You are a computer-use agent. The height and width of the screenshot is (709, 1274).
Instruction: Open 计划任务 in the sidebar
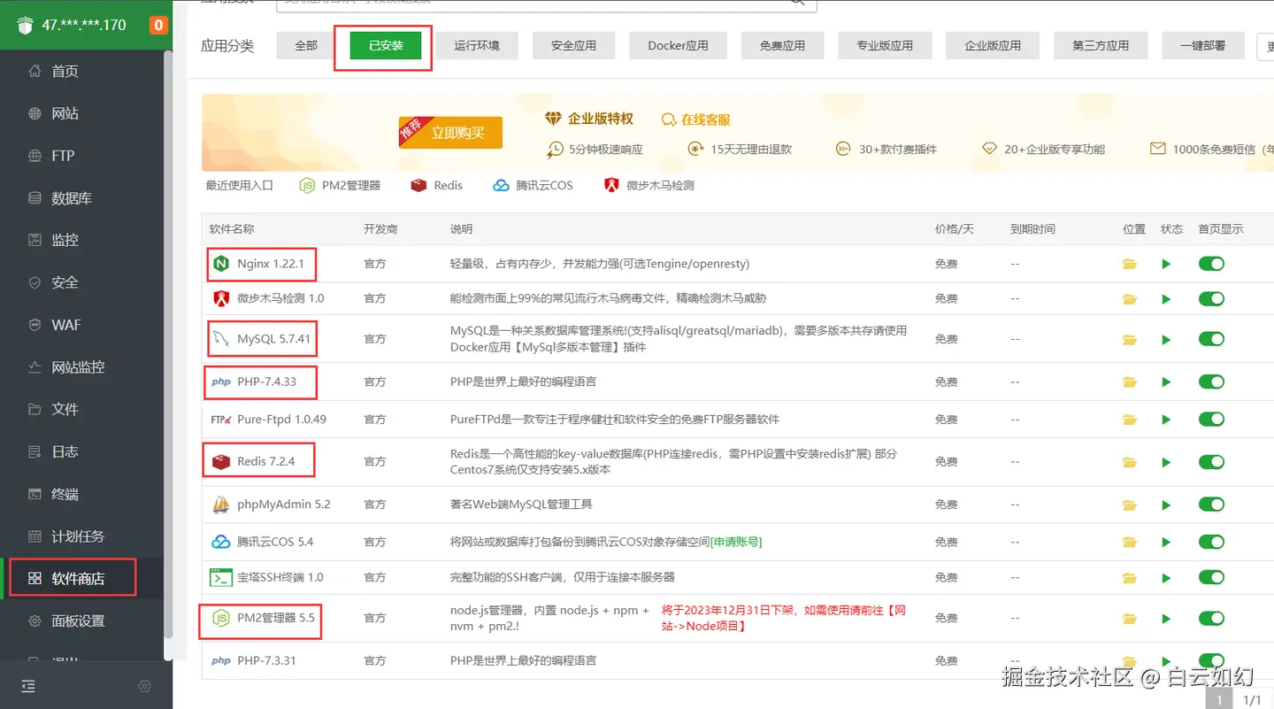78,536
